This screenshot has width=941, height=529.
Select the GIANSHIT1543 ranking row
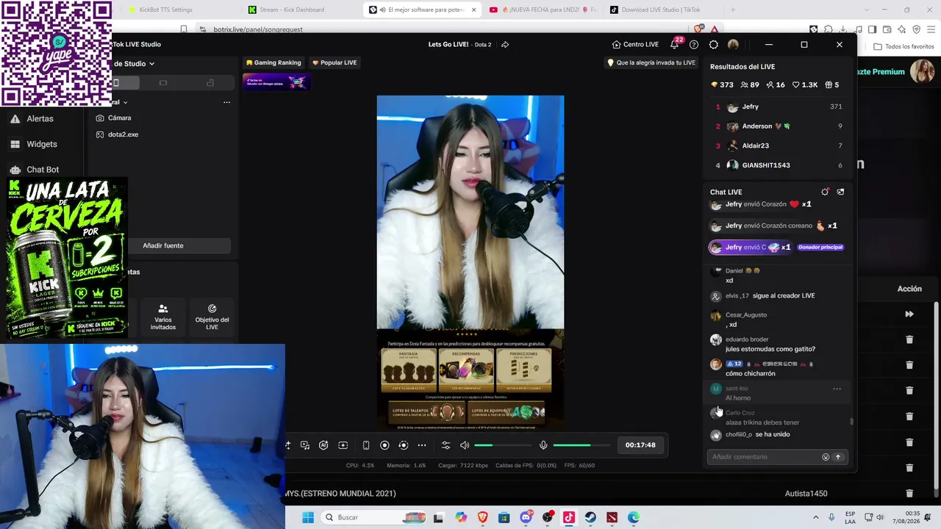click(x=779, y=165)
